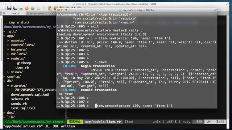232x130 pixels.
Task: Click the 'Loading development environment' line
Action: tap(101, 34)
